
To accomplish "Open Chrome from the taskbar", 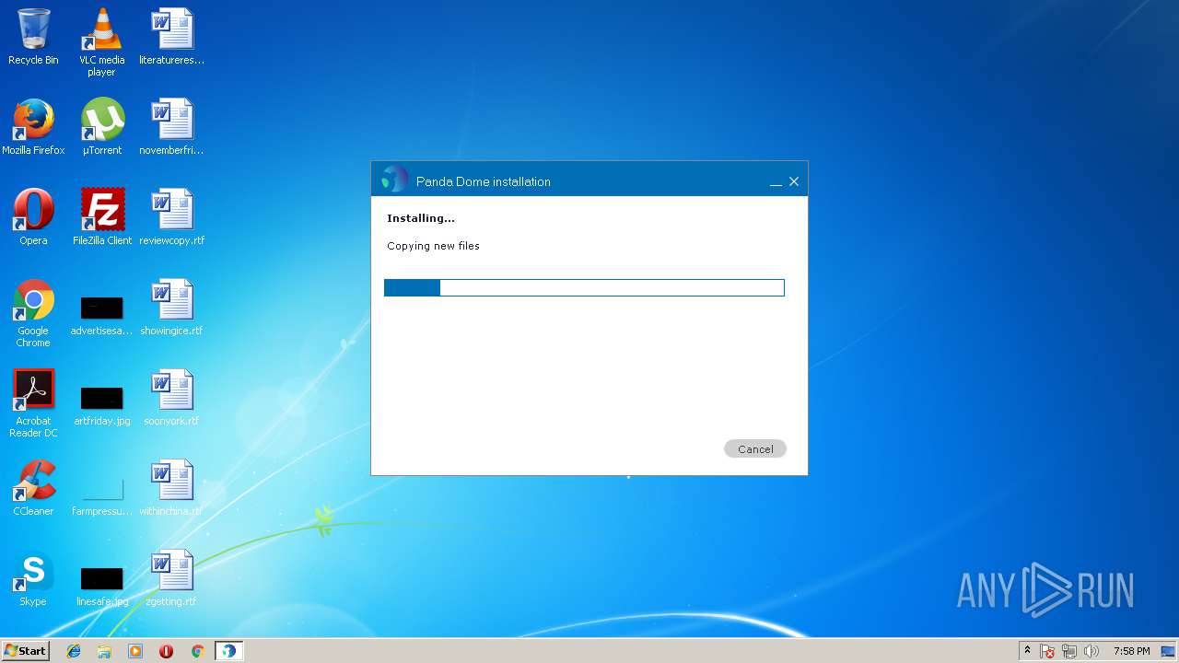I will tap(197, 651).
